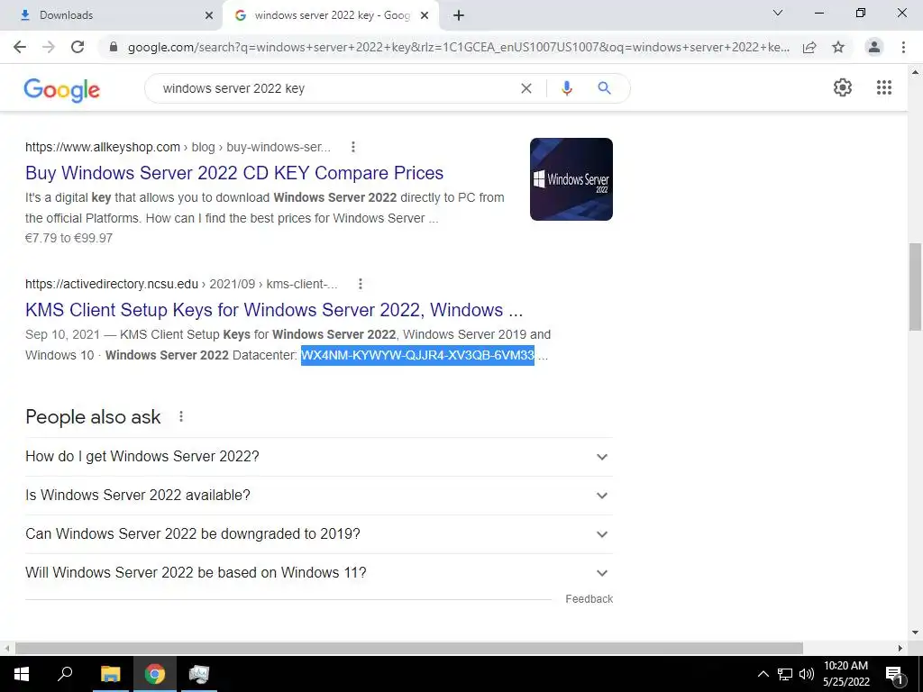
Task: Share this page icon in address bar
Action: [809, 47]
